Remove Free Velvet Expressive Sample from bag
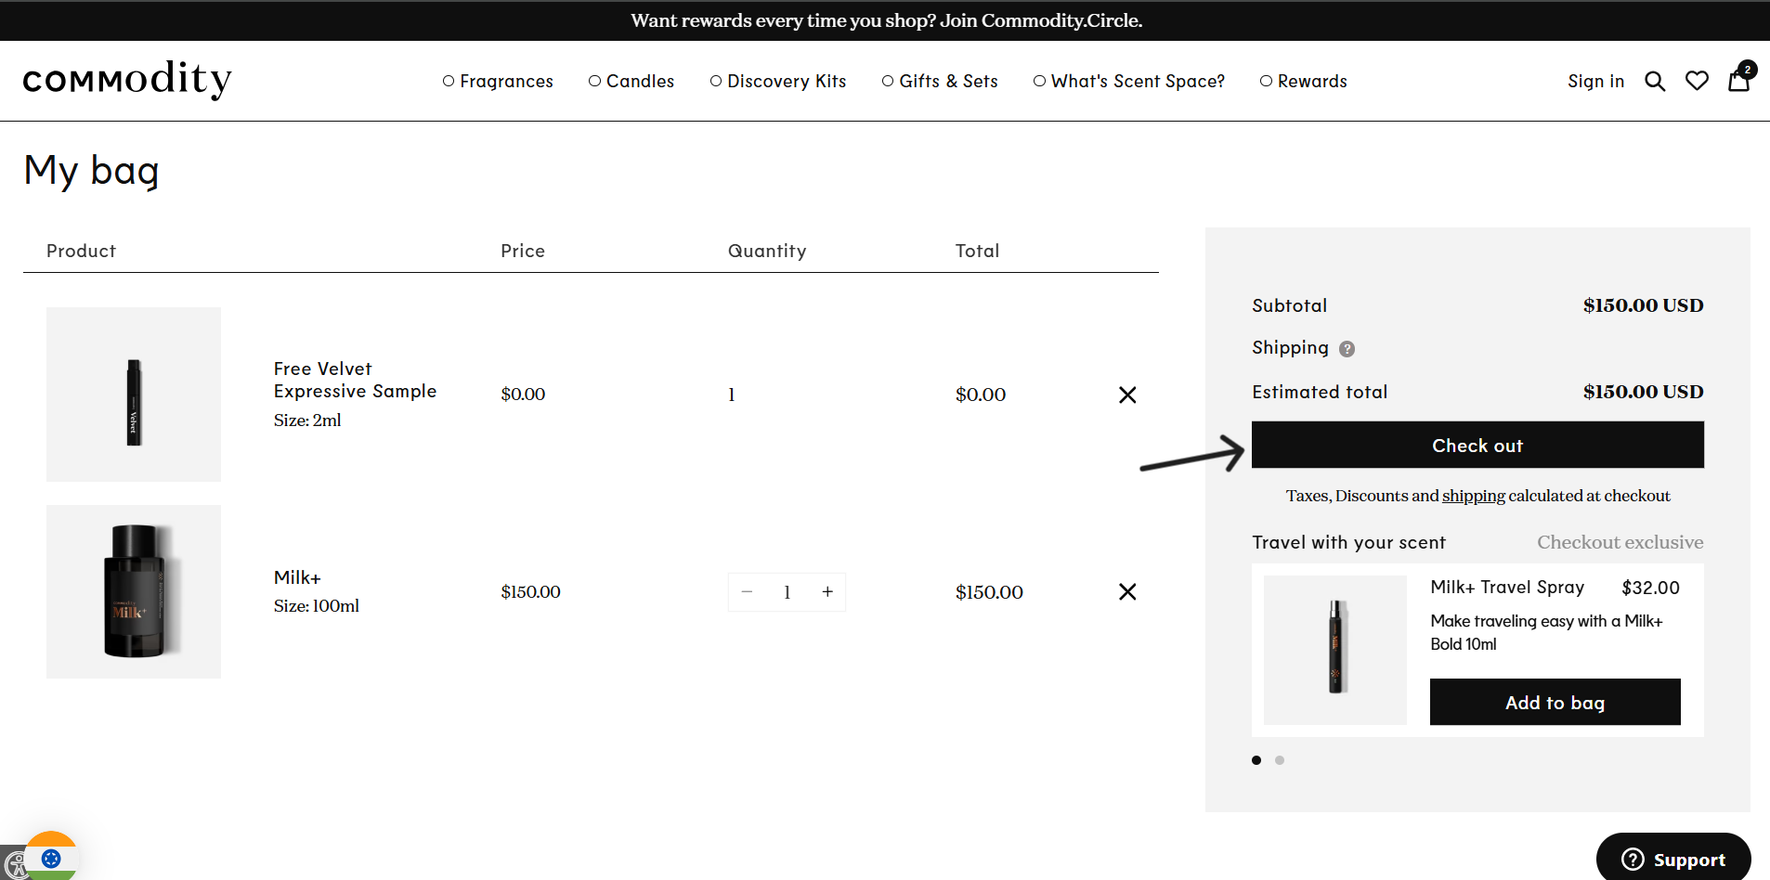The width and height of the screenshot is (1770, 880). tap(1127, 395)
